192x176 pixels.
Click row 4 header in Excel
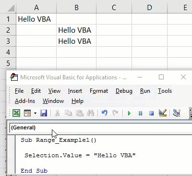pyautogui.click(x=8, y=52)
